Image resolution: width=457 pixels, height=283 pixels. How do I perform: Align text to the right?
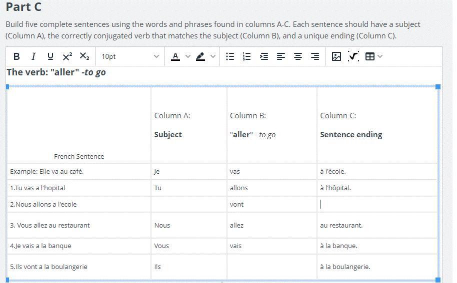click(x=315, y=56)
